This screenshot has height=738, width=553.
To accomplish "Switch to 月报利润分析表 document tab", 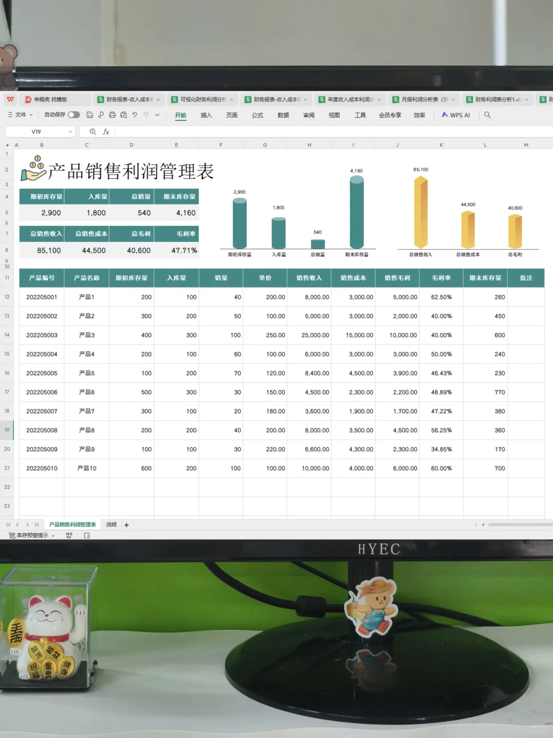I will (x=424, y=99).
